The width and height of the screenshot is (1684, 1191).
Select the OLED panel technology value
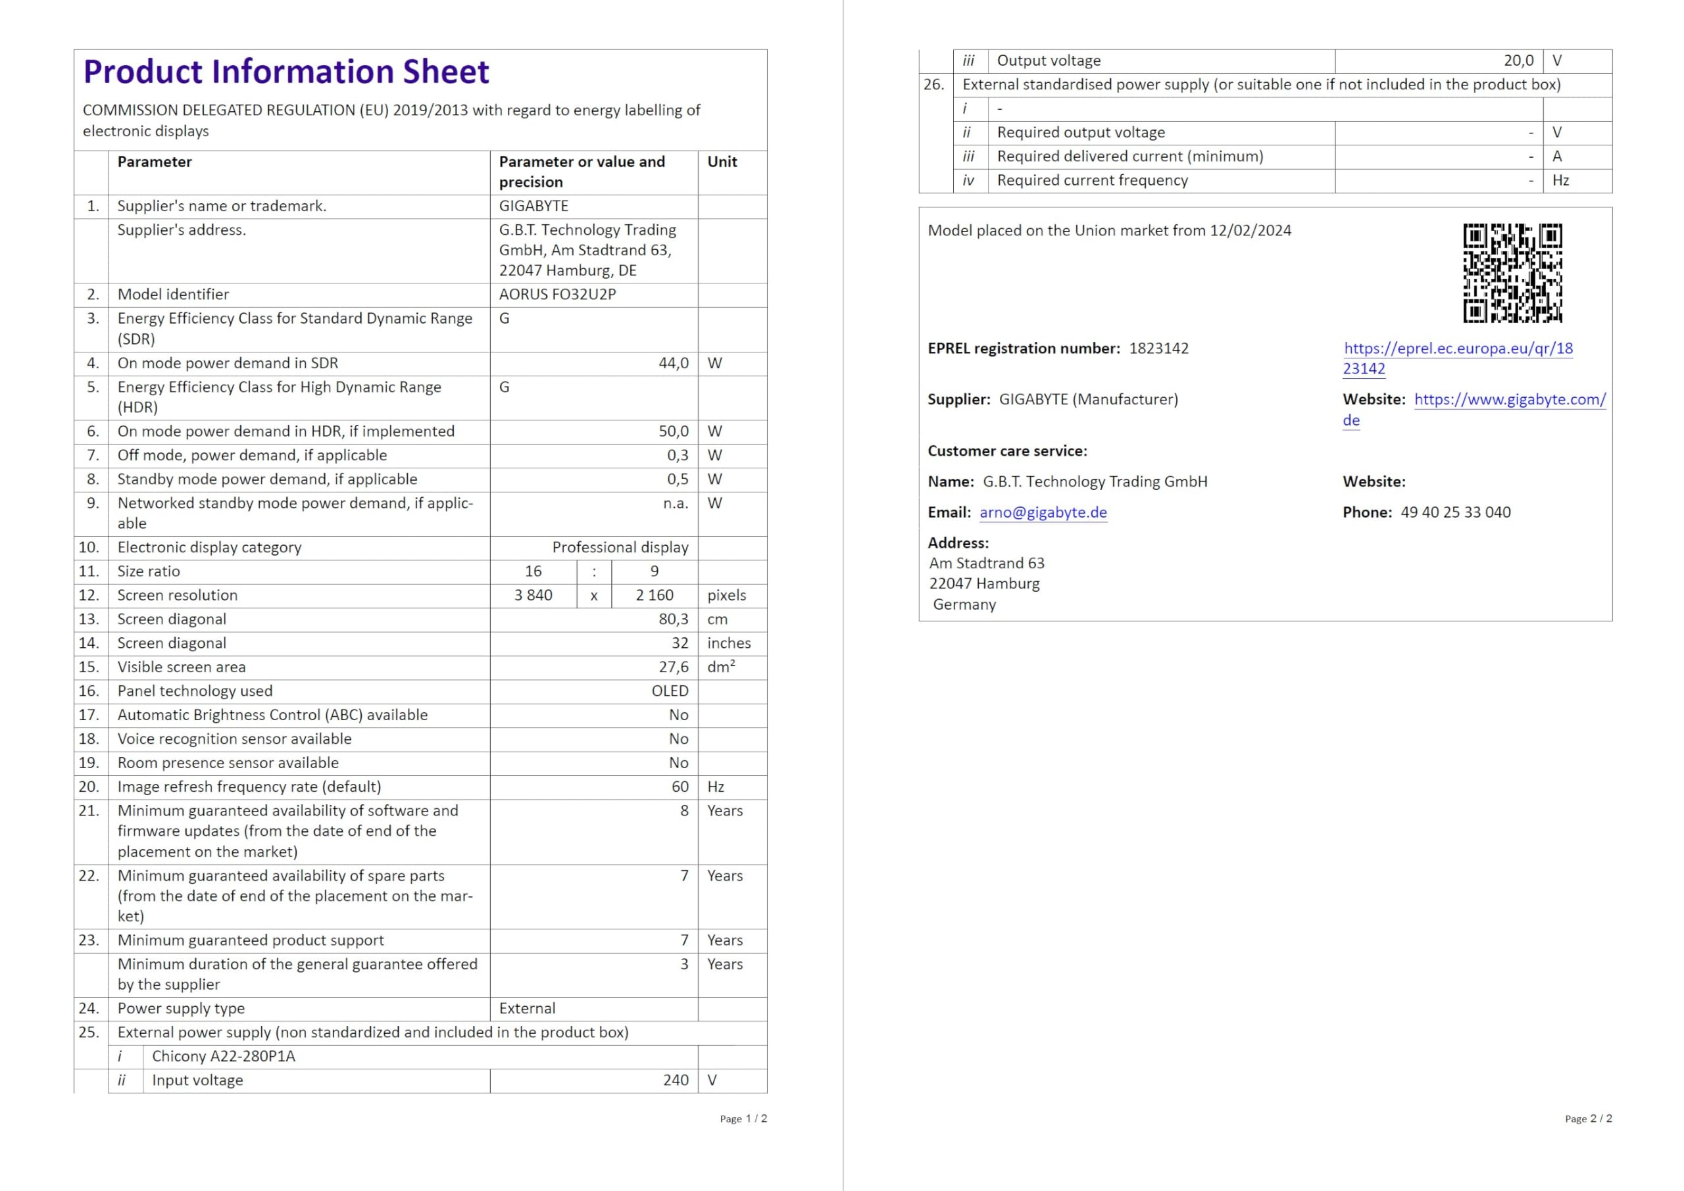pos(670,692)
